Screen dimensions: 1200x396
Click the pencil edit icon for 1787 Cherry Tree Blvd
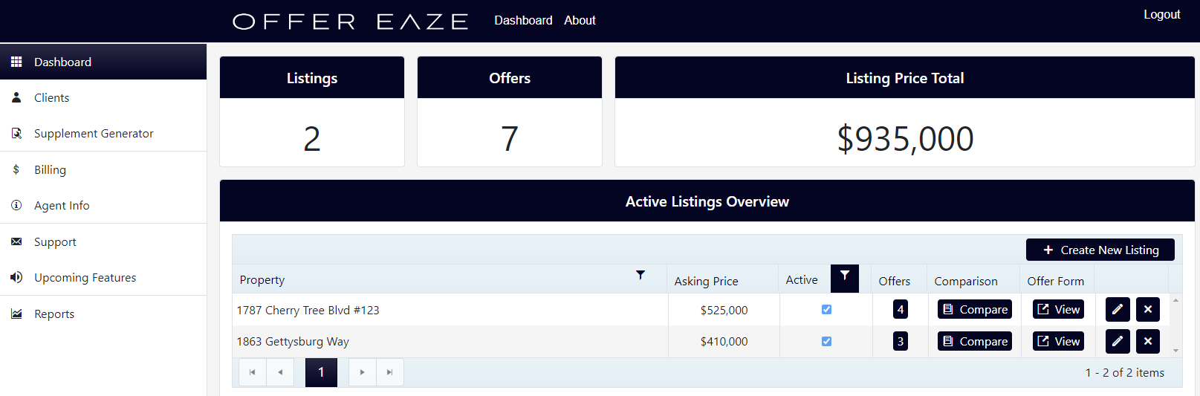pyautogui.click(x=1117, y=309)
